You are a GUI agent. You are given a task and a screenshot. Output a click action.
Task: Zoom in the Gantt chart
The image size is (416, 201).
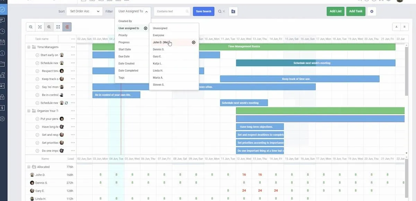[49, 27]
